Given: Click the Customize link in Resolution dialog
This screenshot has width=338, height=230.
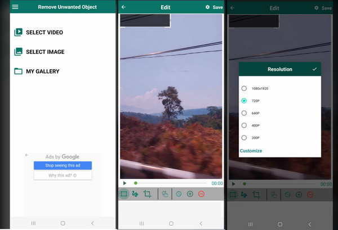Looking at the screenshot, I should coord(251,151).
